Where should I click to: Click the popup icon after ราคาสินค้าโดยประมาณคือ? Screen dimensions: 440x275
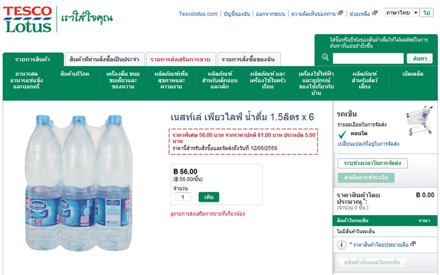(x=413, y=244)
